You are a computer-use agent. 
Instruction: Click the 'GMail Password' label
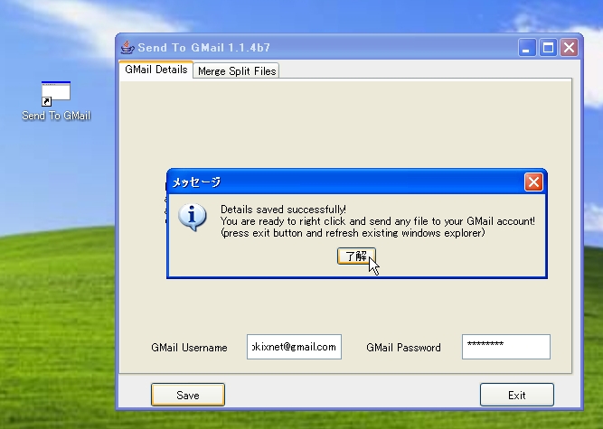403,348
